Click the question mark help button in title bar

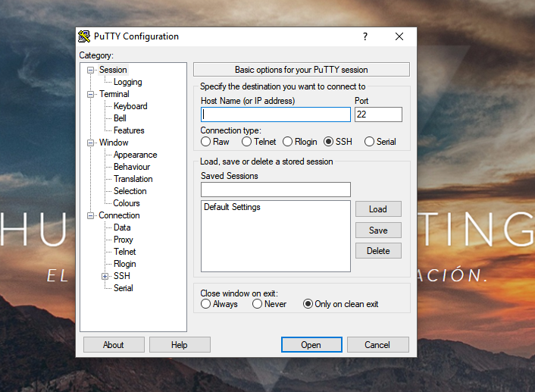[365, 36]
